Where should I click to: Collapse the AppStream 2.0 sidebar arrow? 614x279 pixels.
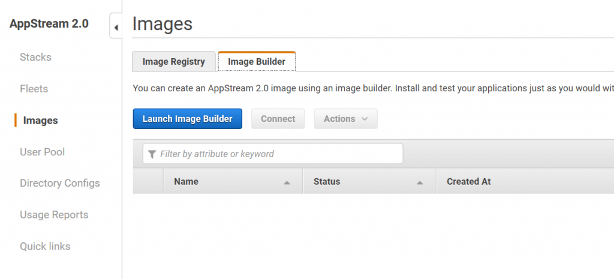point(116,26)
